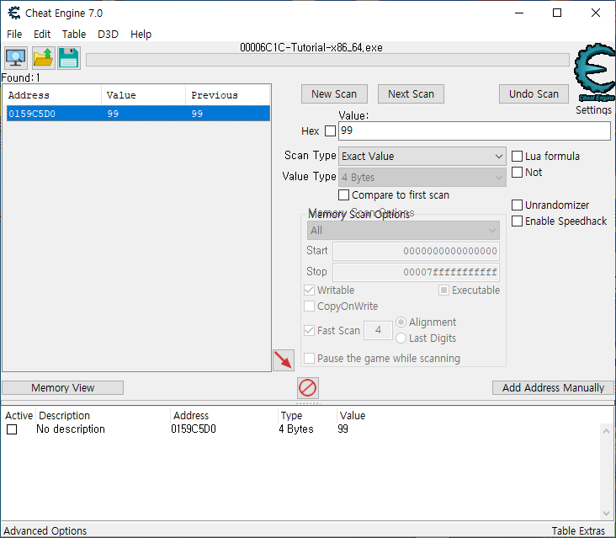Open Table Extras
Screen dimensions: 616x538
pos(578,531)
